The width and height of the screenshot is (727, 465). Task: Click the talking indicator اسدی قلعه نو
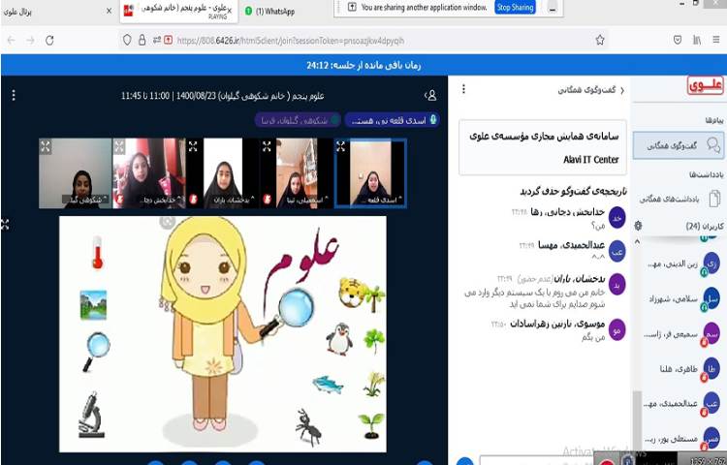click(x=393, y=120)
